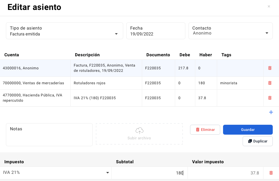The height and width of the screenshot is (181, 279).
Task: Click the upload cloud icon
Action: tap(139, 130)
